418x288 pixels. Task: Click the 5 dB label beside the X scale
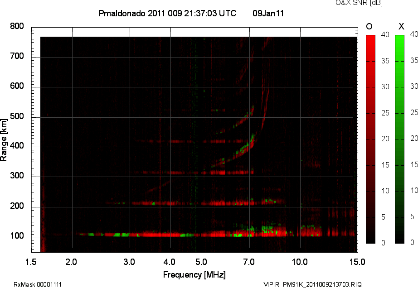point(412,216)
